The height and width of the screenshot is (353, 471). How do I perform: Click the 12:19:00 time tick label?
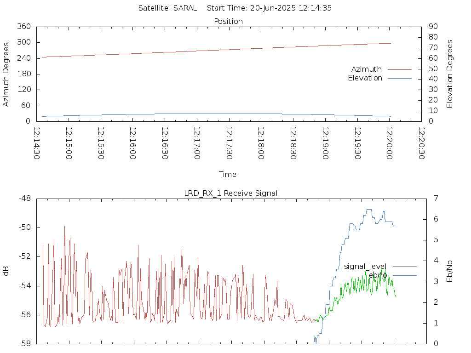(325, 143)
